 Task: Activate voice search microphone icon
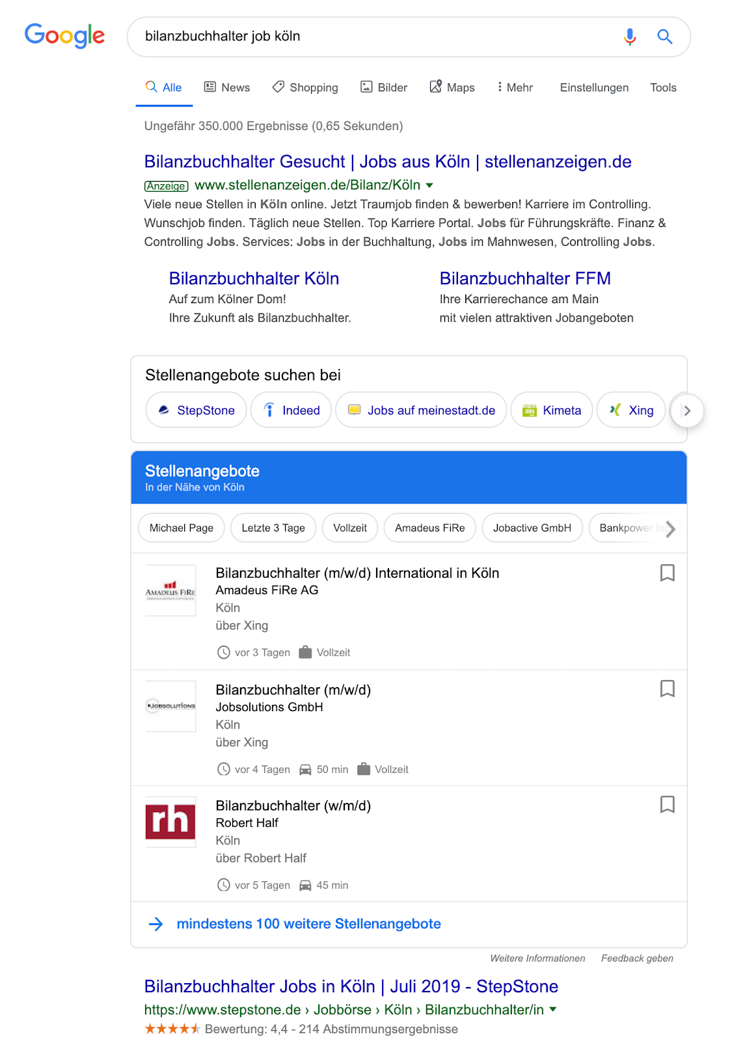[629, 36]
